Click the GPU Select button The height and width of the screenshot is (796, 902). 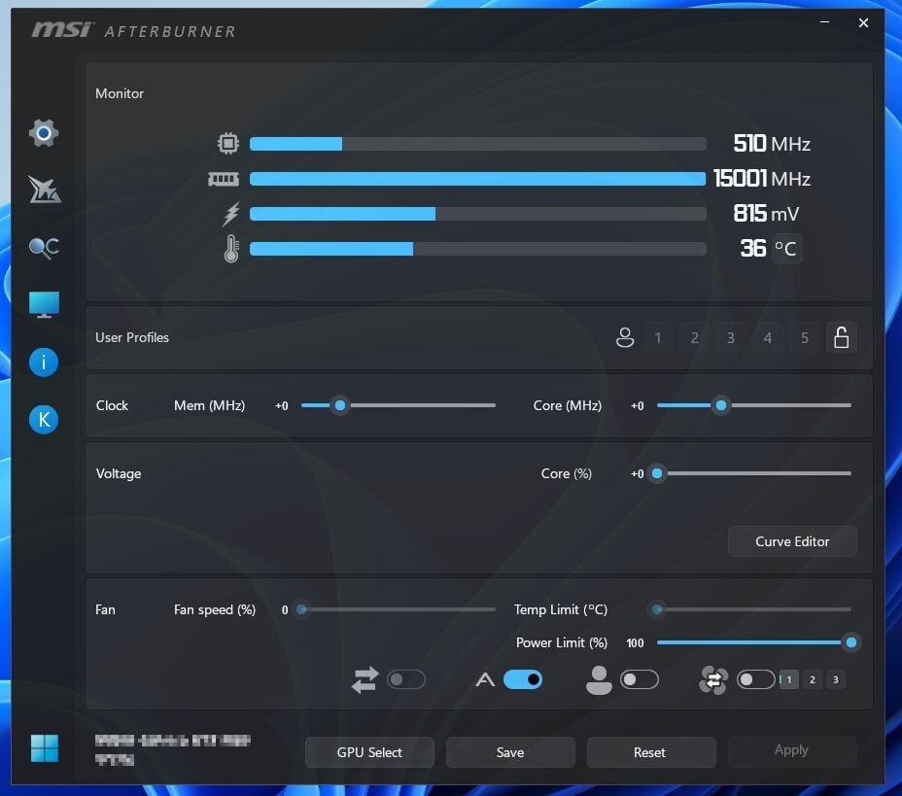[x=369, y=751]
